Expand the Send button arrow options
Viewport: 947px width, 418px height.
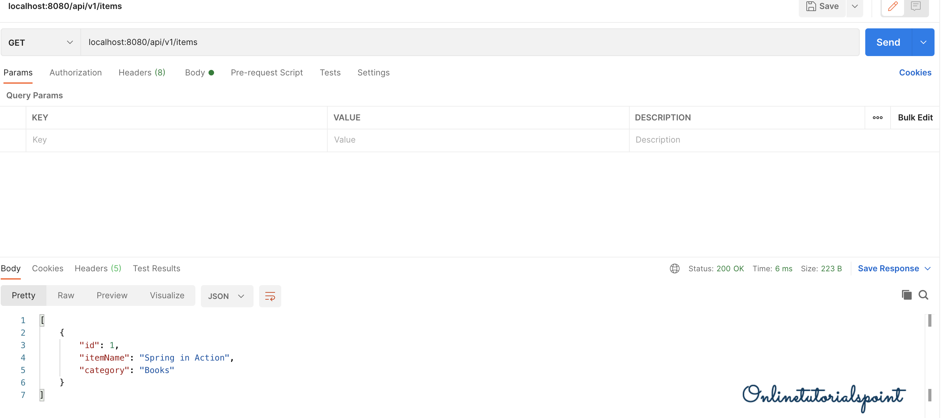pos(923,43)
